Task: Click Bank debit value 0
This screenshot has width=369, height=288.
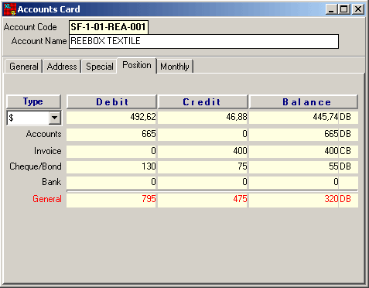Action: pos(111,182)
